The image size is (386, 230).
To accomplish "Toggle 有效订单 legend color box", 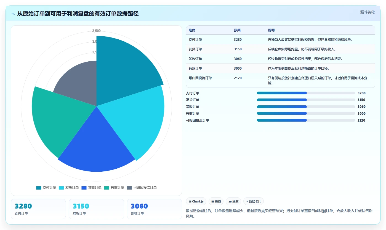I will [107, 188].
